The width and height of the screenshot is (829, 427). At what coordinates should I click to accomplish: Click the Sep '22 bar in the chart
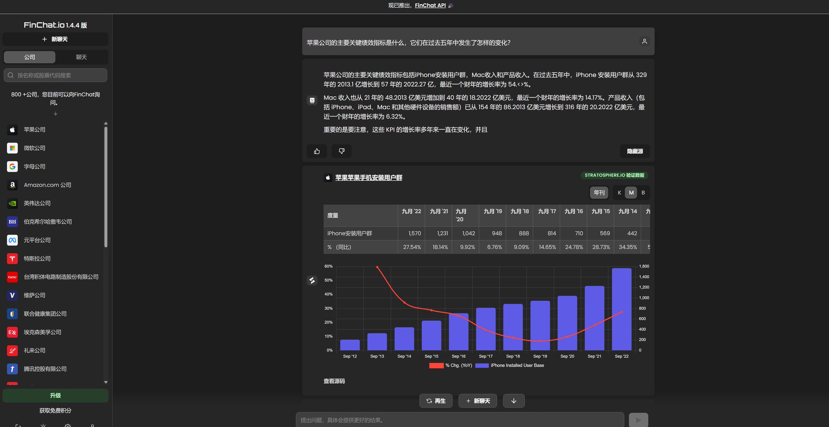[x=621, y=309]
